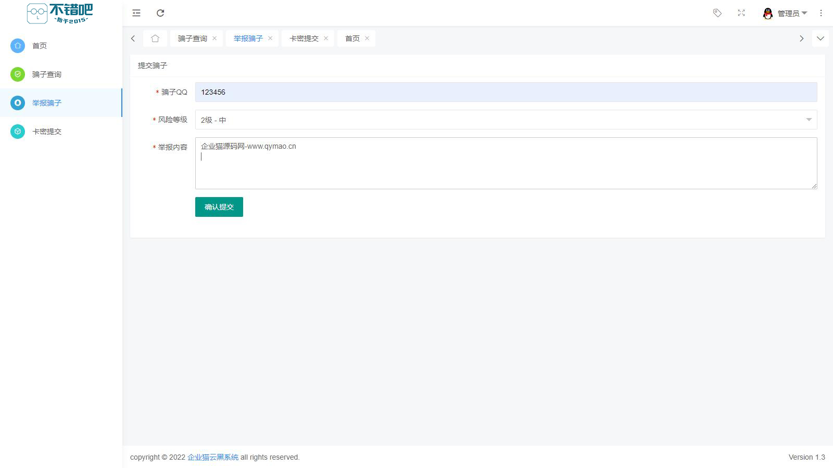Click the 确认提交 button
Viewport: 833px width, 468px height.
tap(219, 207)
